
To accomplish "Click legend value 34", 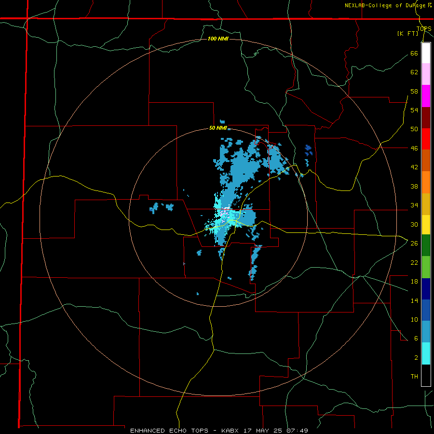I will click(414, 205).
